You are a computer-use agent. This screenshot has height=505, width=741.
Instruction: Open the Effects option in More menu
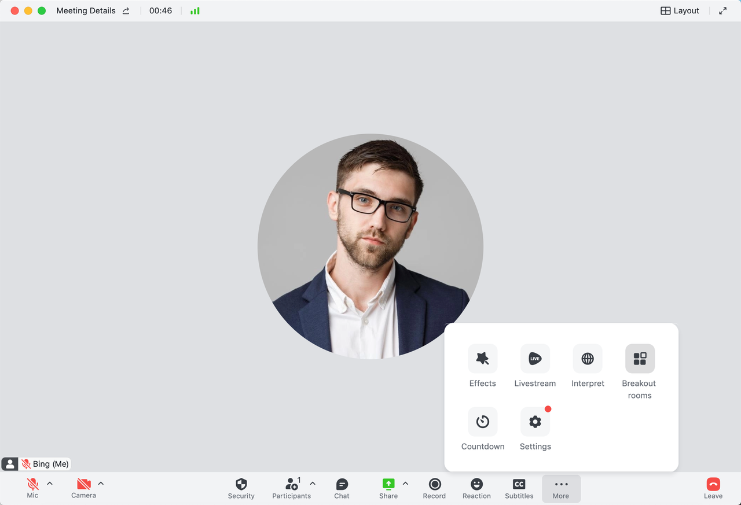pos(482,359)
